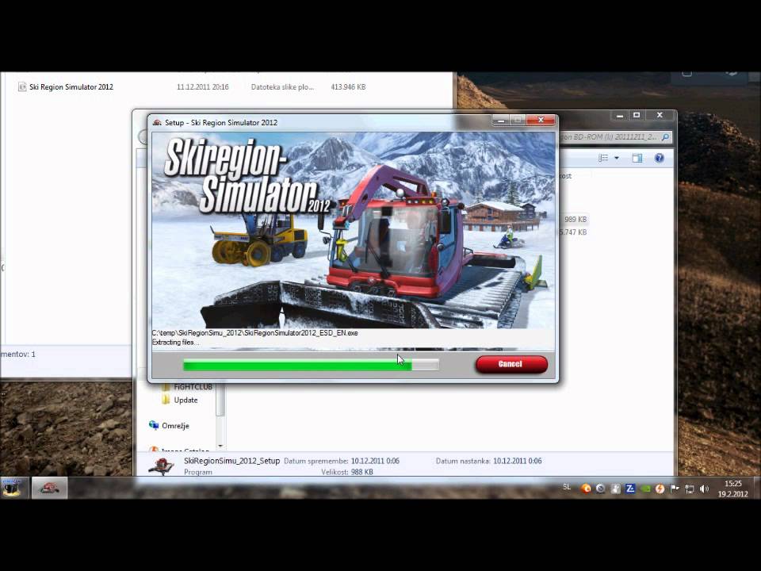Click the grey tray icon left of ZoneAlarm

coord(615,489)
